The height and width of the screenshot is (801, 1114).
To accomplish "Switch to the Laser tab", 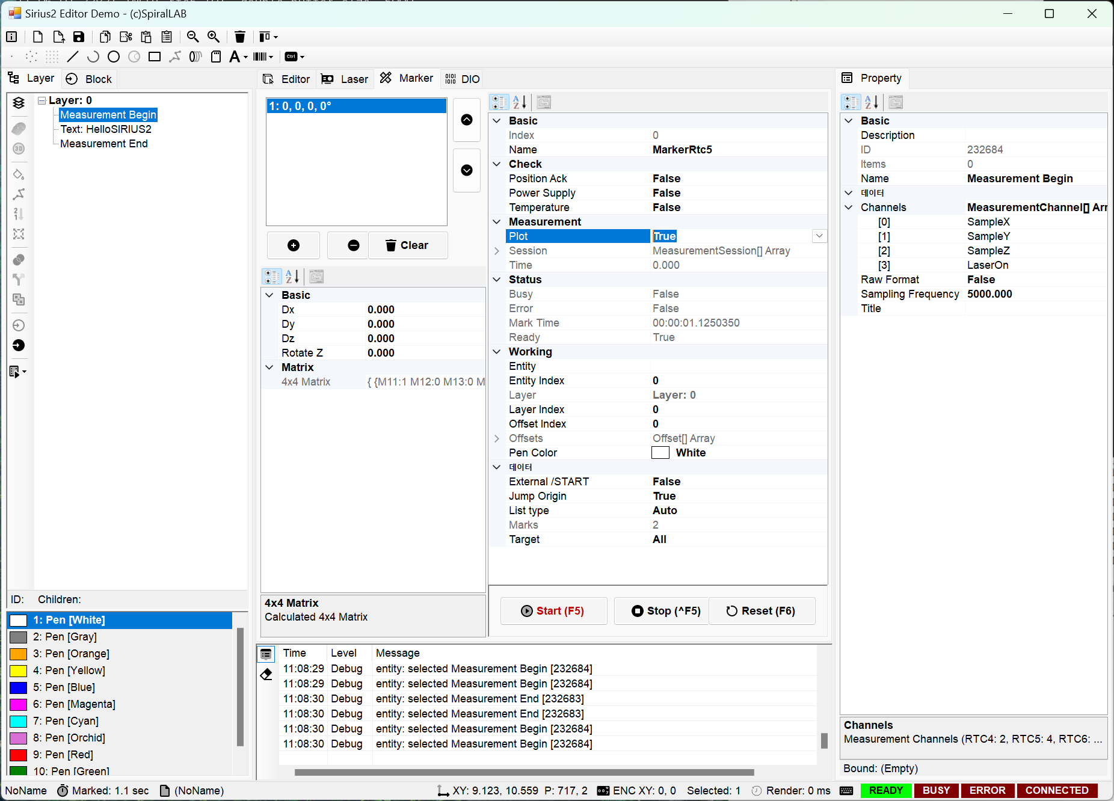I will pos(345,79).
